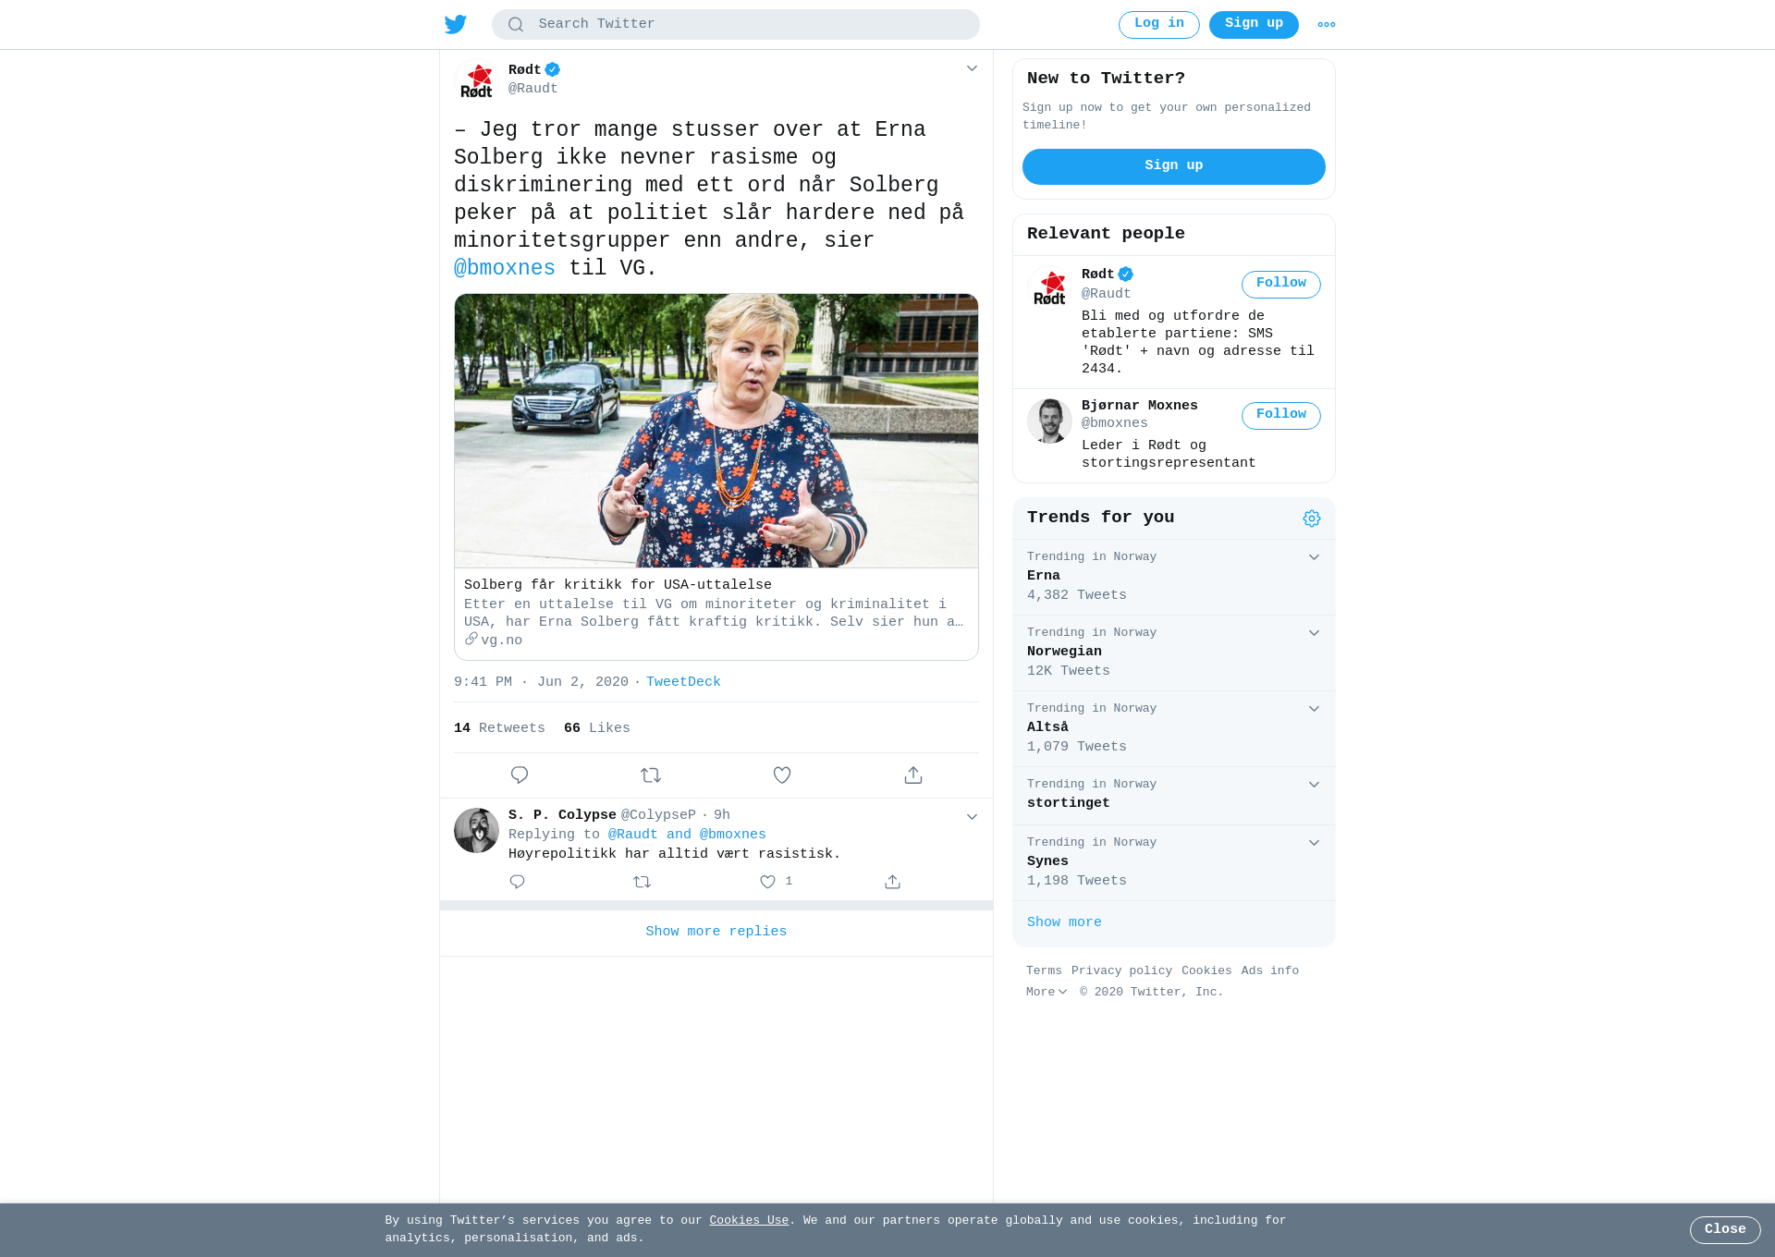Share the main Rødt tweet

pos(913,775)
